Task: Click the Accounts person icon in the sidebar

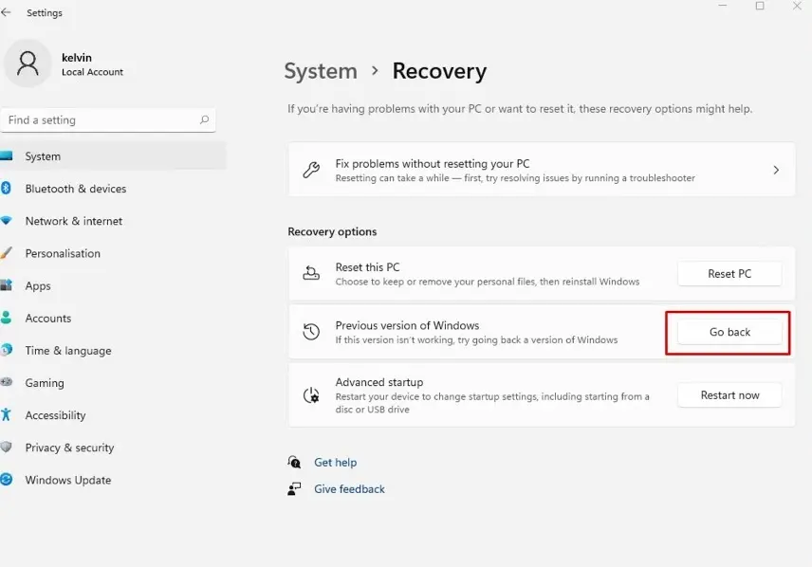Action: [6, 318]
